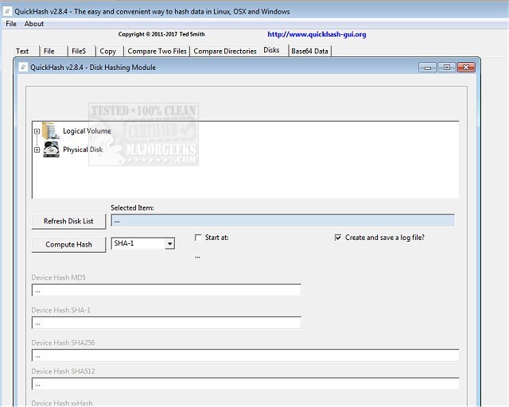The height and width of the screenshot is (407, 509).
Task: Select the Disks tab
Action: [x=274, y=50]
